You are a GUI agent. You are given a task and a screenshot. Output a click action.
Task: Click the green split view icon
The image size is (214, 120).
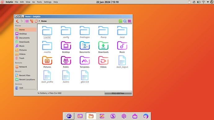[x=120, y=21]
